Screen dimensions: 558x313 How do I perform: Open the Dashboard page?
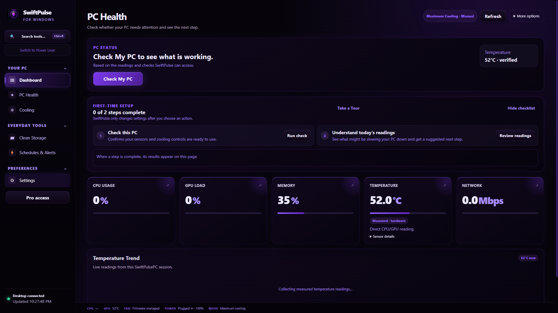pos(37,80)
